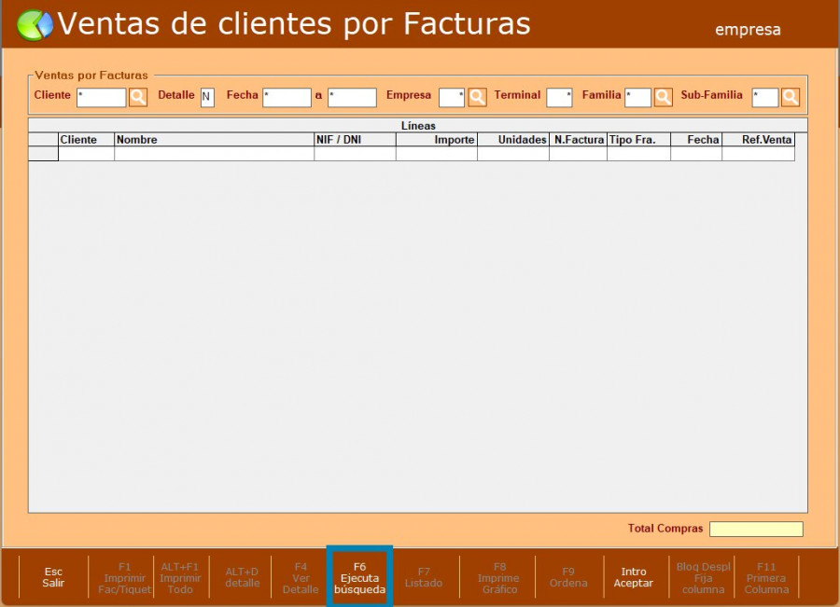Select the Nombre column header

point(214,140)
